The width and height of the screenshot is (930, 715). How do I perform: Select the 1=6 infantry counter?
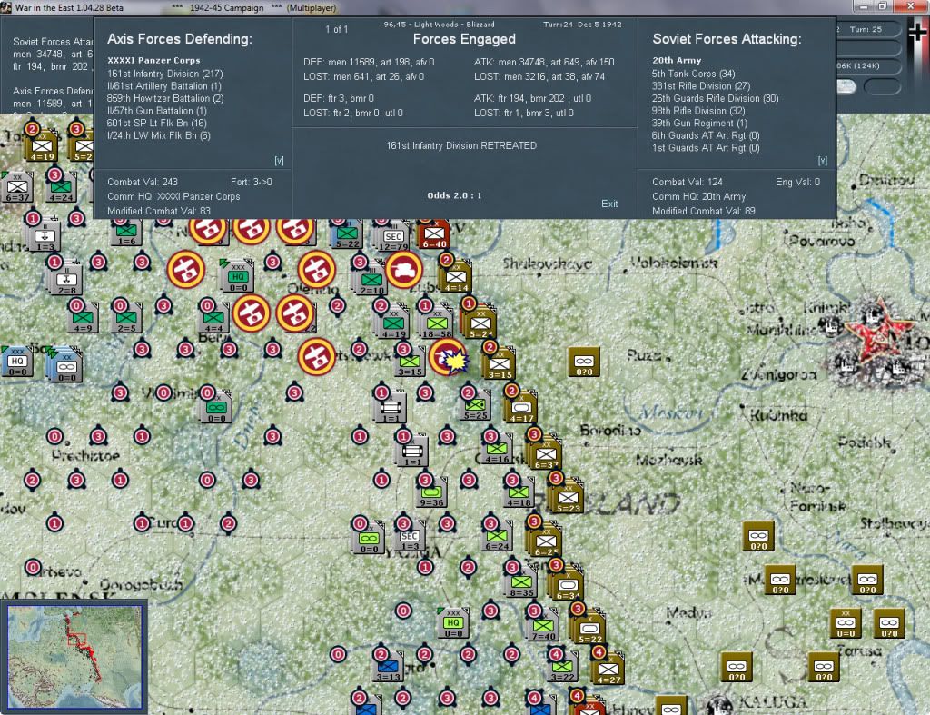(x=126, y=233)
